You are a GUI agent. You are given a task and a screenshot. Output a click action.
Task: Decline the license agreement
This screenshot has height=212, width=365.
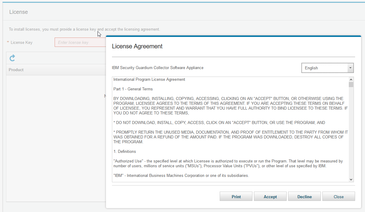point(304,197)
